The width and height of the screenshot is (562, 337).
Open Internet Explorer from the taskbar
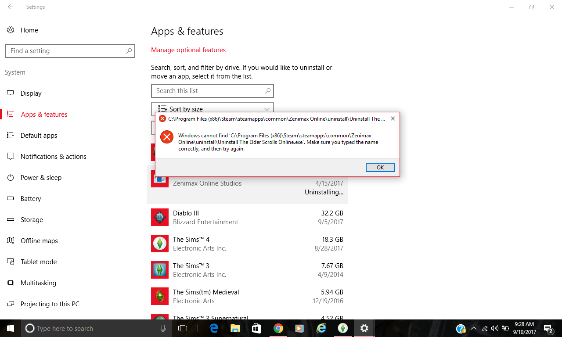click(x=321, y=328)
